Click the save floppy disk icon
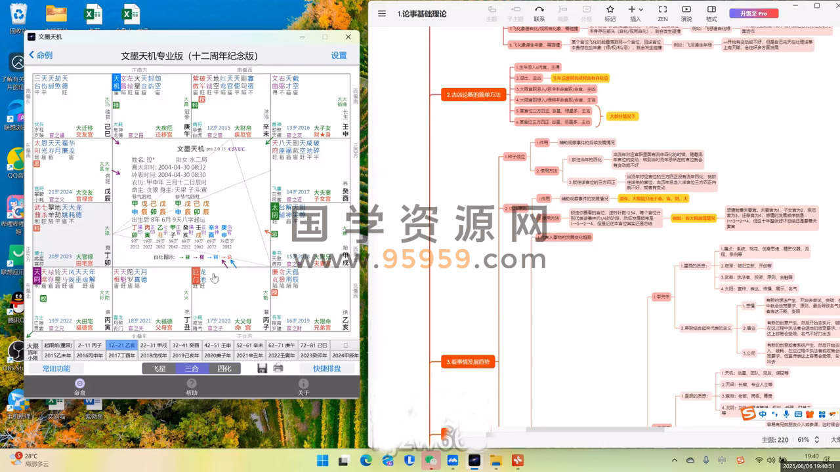 coord(262,368)
